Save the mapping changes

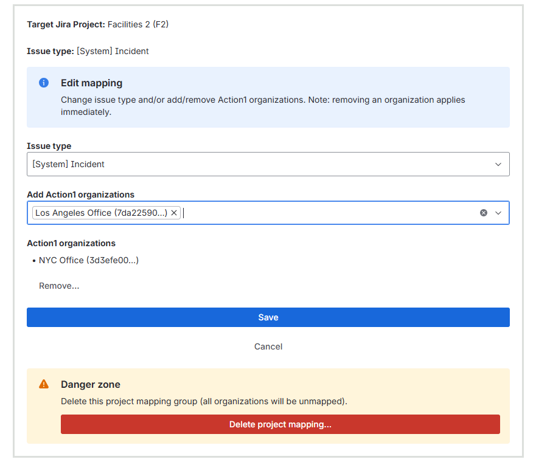268,317
